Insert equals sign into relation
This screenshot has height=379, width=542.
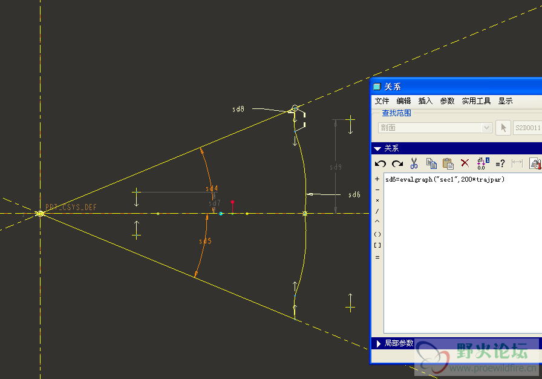tap(377, 257)
